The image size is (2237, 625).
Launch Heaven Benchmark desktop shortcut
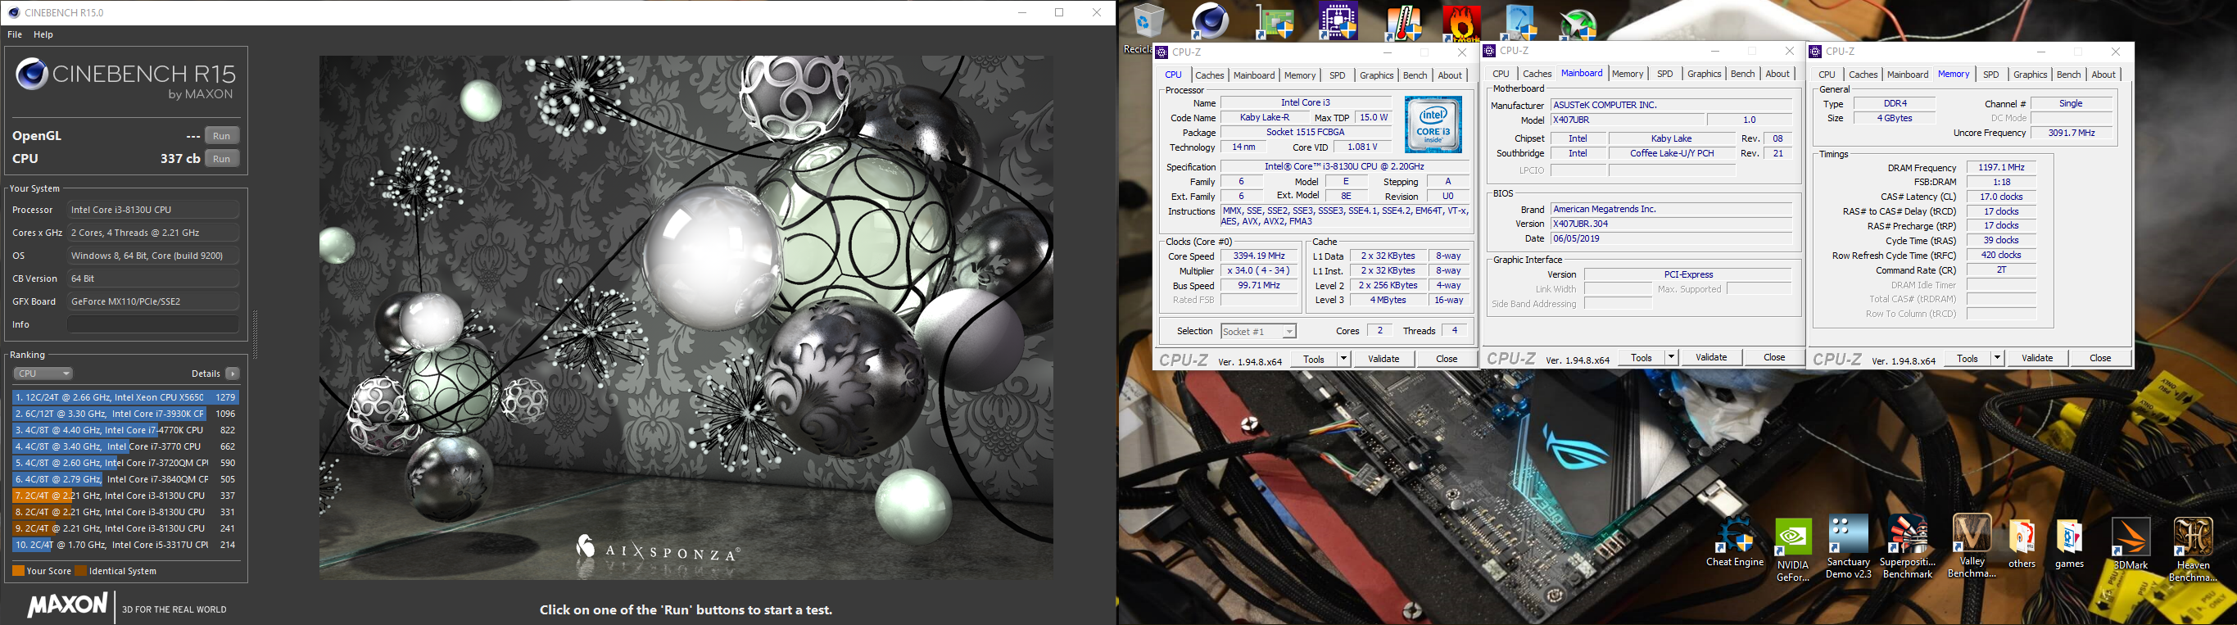click(2193, 550)
